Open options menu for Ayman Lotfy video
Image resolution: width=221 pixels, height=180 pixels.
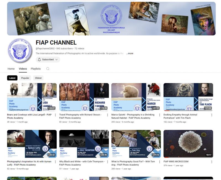56,162
